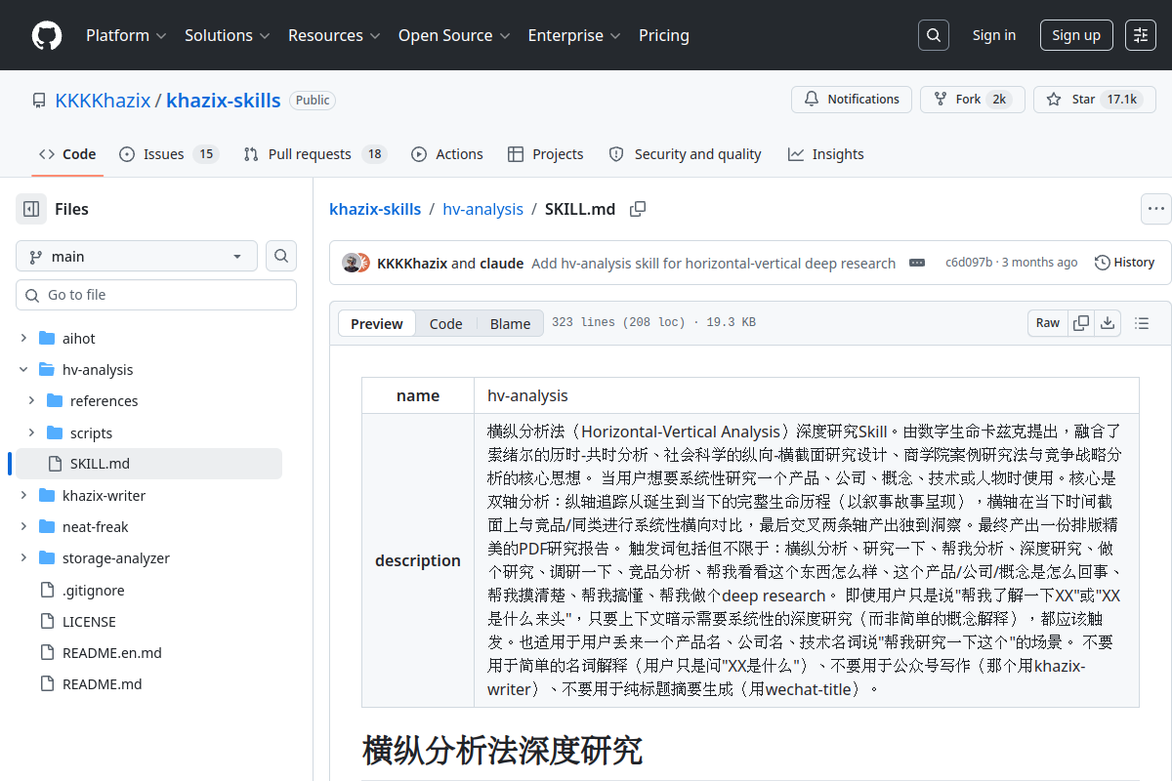
Task: Select the repository Code tab
Action: 67,154
